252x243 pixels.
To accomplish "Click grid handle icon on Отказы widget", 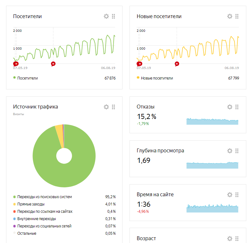I will [237, 107].
